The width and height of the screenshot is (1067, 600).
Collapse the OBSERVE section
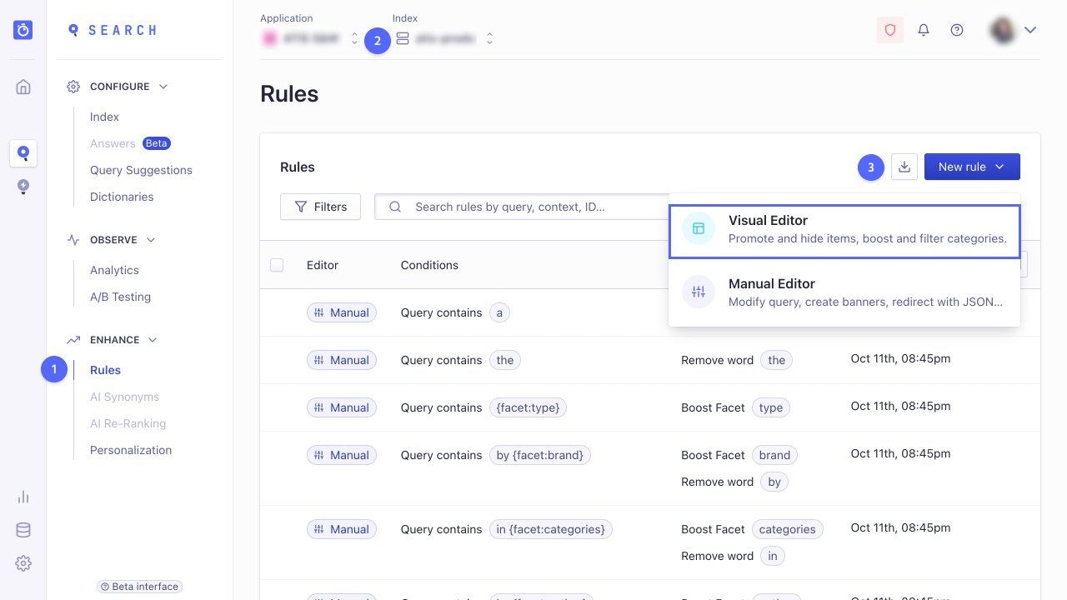[151, 239]
